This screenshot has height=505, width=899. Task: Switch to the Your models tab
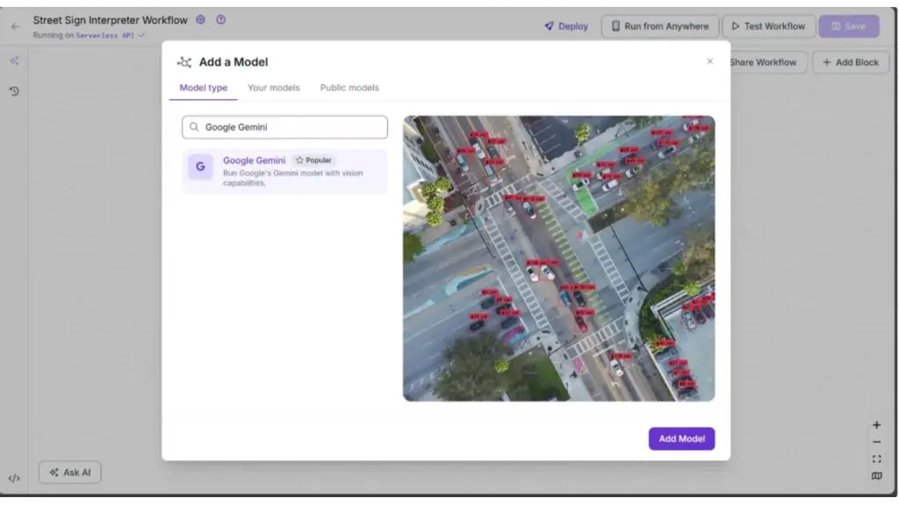coord(274,88)
